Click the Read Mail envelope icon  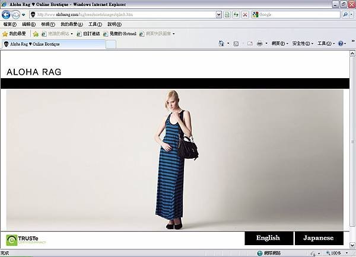[x=250, y=43]
